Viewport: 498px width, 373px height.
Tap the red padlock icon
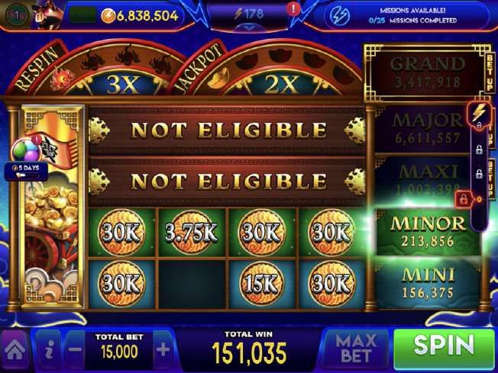coord(464,200)
